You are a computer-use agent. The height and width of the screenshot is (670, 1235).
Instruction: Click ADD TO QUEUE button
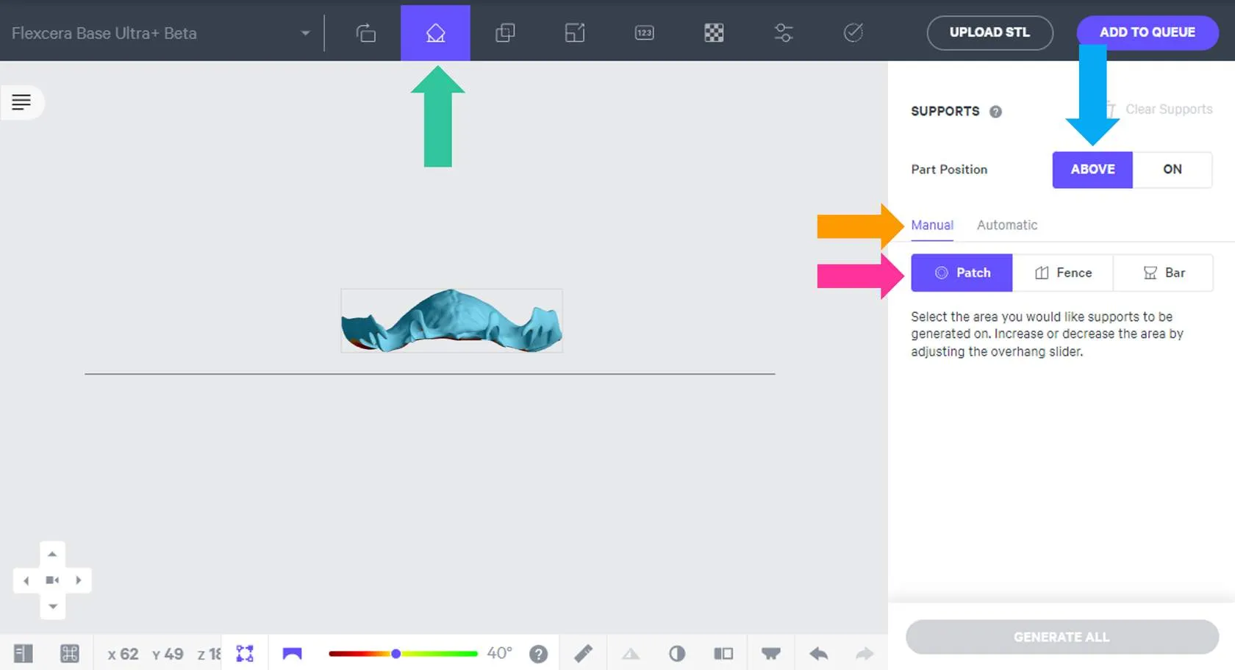(1148, 32)
